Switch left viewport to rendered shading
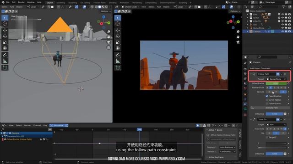Image resolution: width=293 pixels, height=164 pixels. 106,7
